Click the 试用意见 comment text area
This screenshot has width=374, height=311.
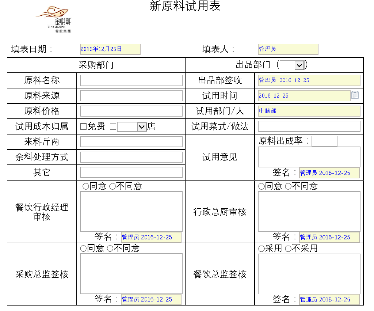309,157
